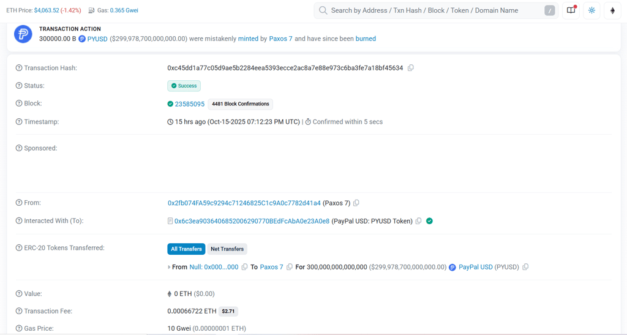The height and width of the screenshot is (335, 627).
Task: Click help icon beside ERC-20 Tokens Transferred
Action: tap(19, 248)
